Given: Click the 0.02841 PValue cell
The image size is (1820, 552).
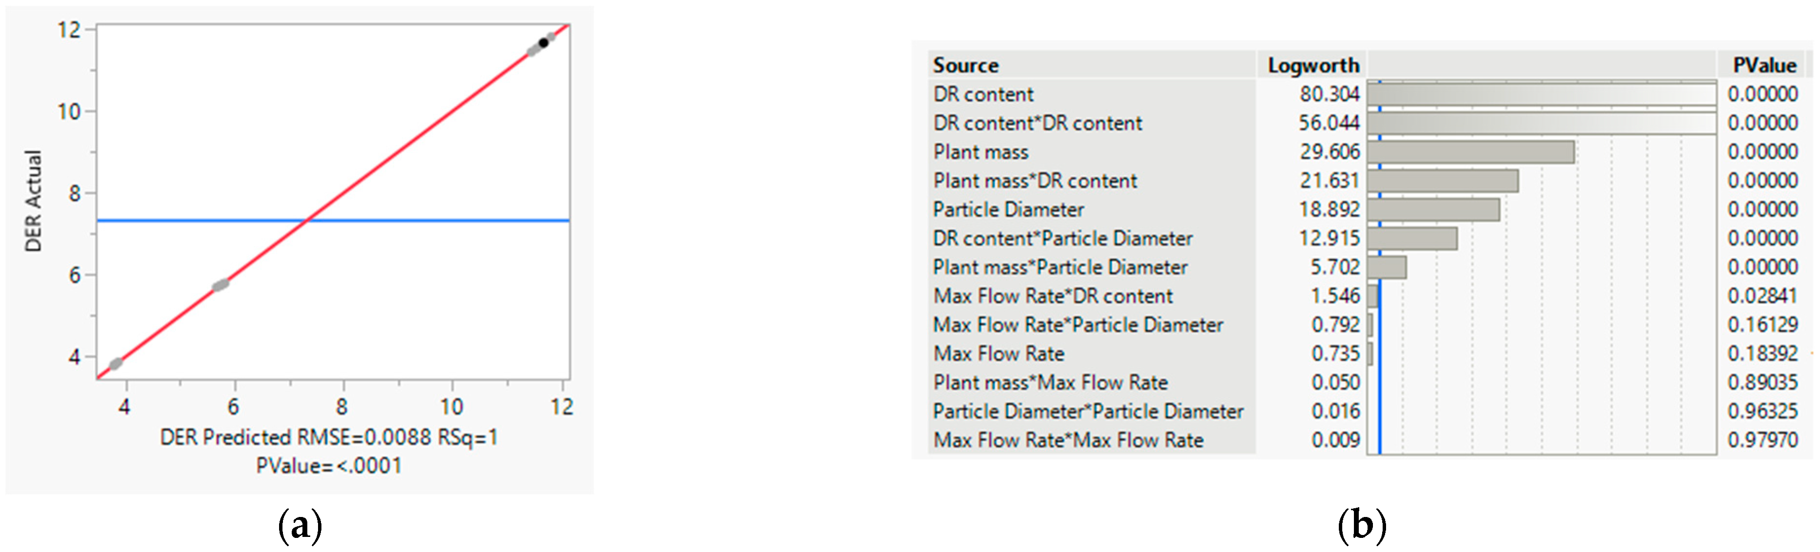Looking at the screenshot, I should coord(1762,297).
